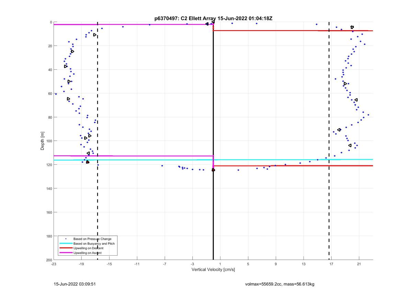412x292 pixels.
Task: Click 'Based on Buoyancy and Pitch' legend entry
Action: click(94, 244)
